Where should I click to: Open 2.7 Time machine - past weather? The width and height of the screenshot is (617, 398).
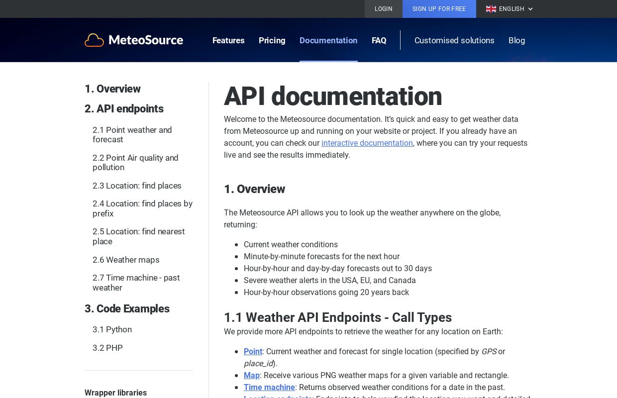[136, 283]
